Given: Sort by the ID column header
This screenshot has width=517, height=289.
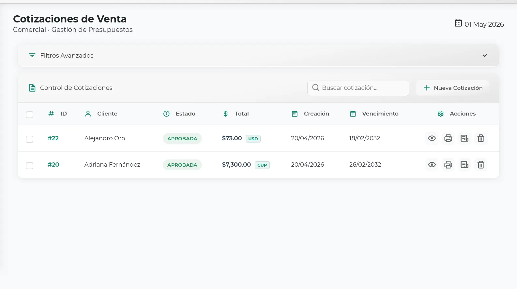Looking at the screenshot, I should (x=64, y=114).
